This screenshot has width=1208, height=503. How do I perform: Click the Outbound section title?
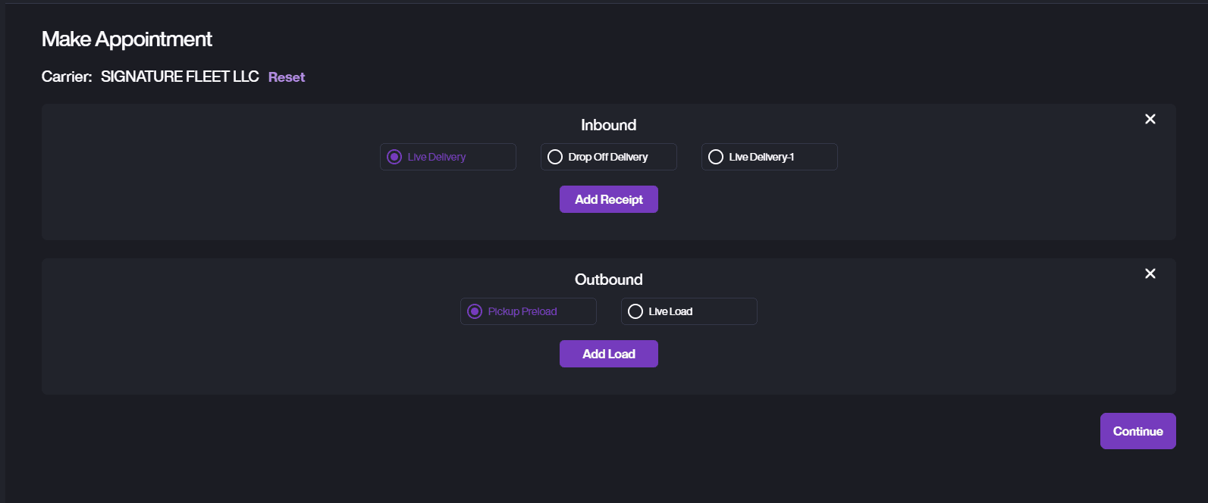[x=608, y=280]
